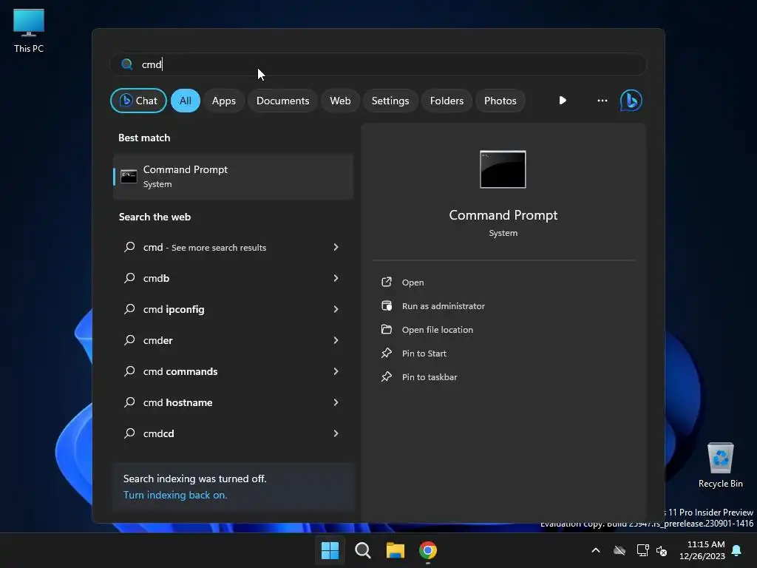
Task: Switch to the Photos filter
Action: pyautogui.click(x=500, y=101)
